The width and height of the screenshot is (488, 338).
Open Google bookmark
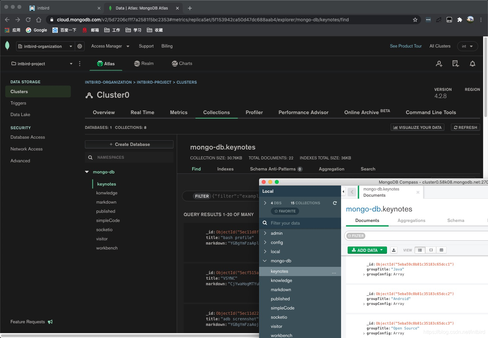[36, 30]
